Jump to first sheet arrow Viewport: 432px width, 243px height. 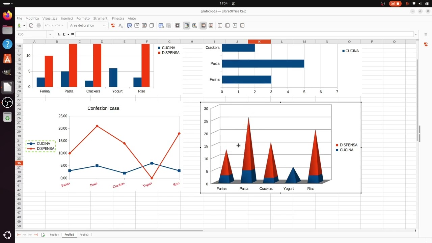(x=19, y=235)
